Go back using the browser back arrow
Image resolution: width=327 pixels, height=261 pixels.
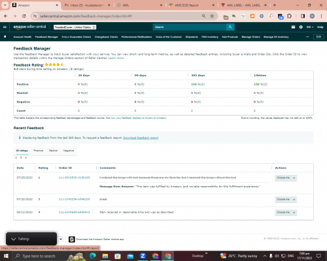[6, 16]
